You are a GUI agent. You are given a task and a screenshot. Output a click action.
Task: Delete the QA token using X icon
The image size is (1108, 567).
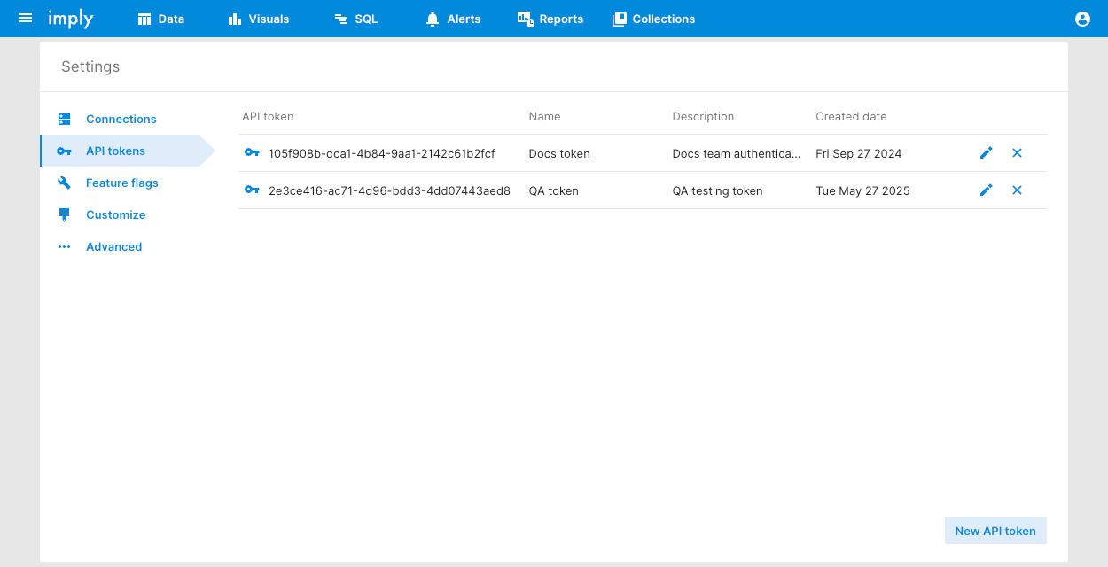1017,190
